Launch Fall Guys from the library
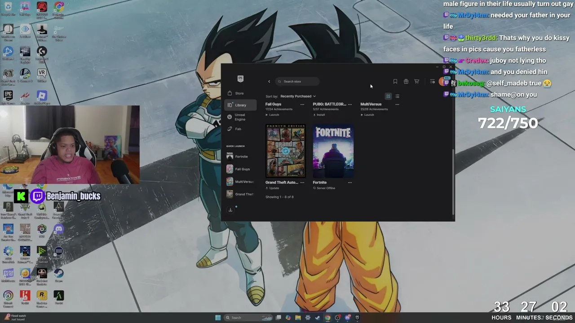The image size is (575, 323). [272, 115]
